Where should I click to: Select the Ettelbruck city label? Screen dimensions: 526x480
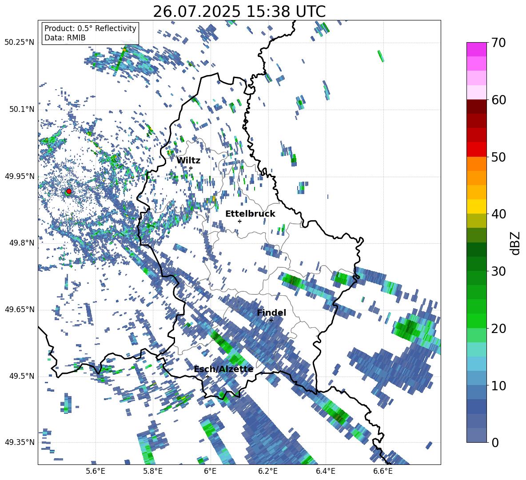(250, 214)
